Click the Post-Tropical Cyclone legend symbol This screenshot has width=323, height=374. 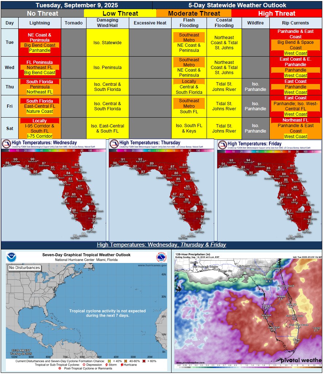(59, 368)
